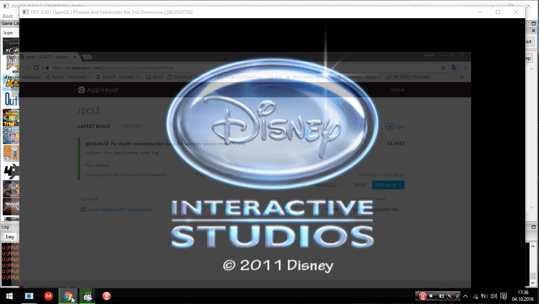The width and height of the screenshot is (539, 304).
Task: Float the Log panel using its dock button
Action: click(x=533, y=227)
